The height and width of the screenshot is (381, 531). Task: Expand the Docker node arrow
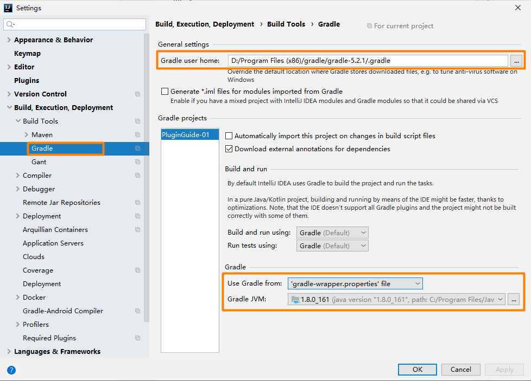point(18,297)
